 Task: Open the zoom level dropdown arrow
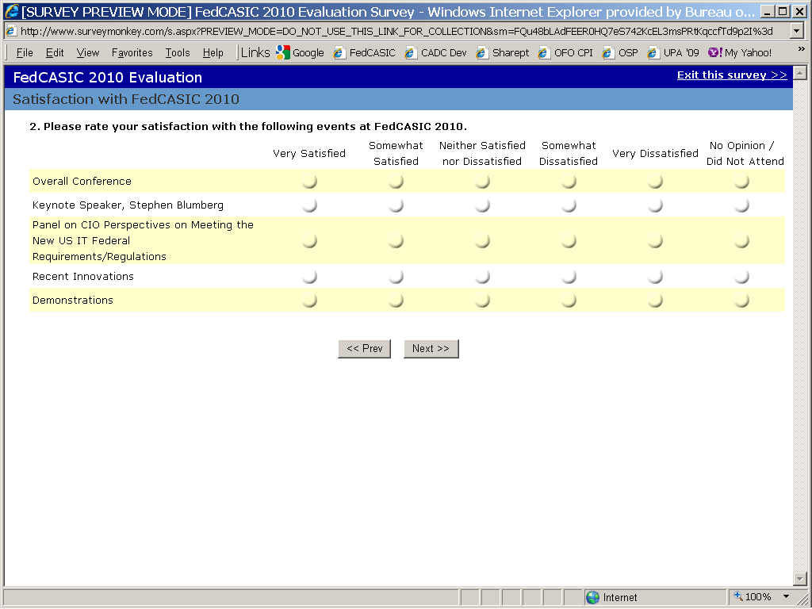click(786, 596)
